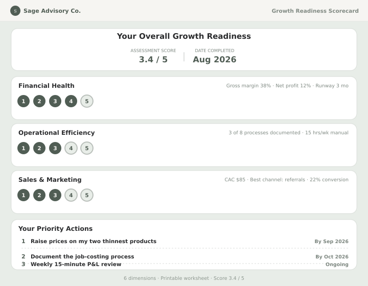
Task: Click the Growth Readiness Scorecard header label
Action: [x=315, y=11]
